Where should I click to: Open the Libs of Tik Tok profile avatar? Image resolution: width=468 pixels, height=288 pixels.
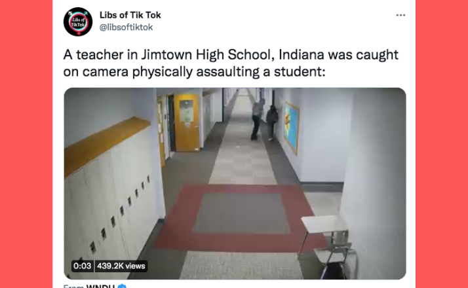click(78, 22)
